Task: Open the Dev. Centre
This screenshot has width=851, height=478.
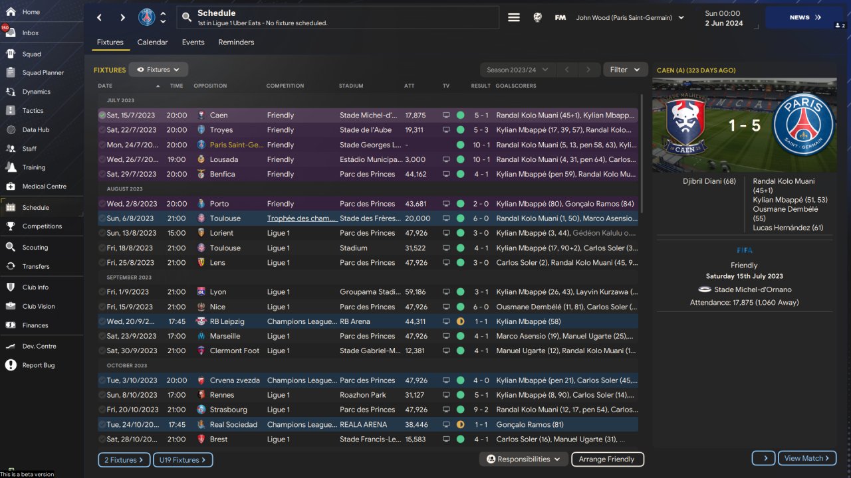Action: 39,347
